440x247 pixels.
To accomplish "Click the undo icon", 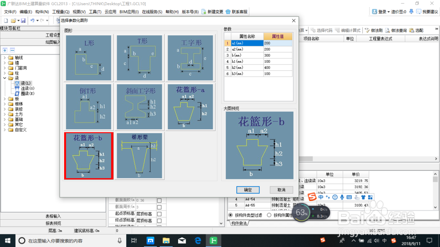I will pos(32,21).
